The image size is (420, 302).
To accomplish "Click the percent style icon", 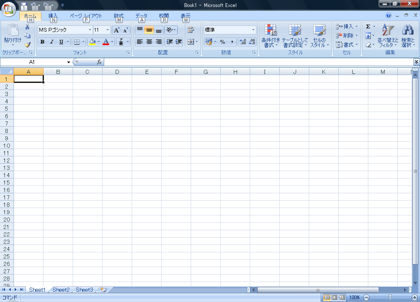I will pyautogui.click(x=222, y=42).
